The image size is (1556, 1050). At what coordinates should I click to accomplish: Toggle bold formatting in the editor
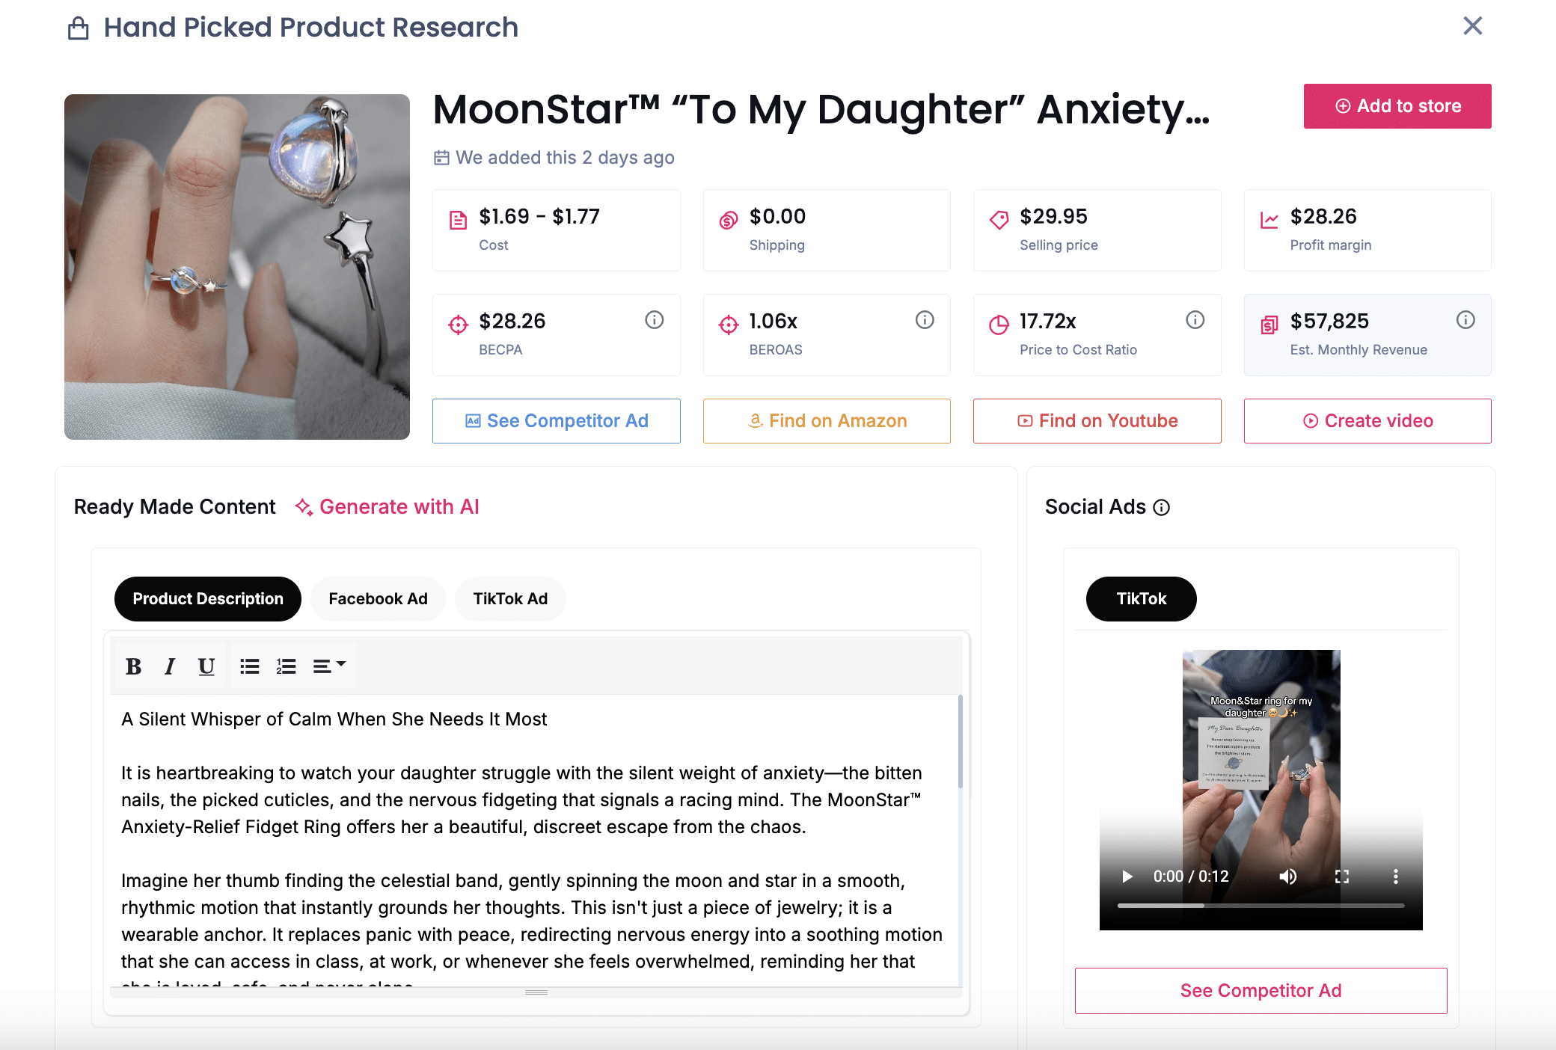(x=133, y=666)
